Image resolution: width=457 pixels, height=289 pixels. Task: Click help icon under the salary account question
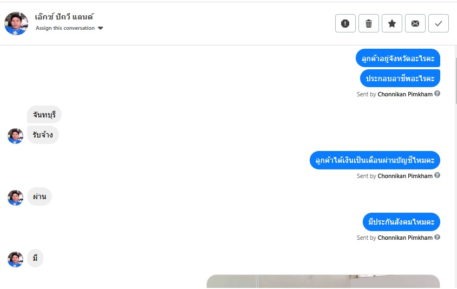[437, 175]
